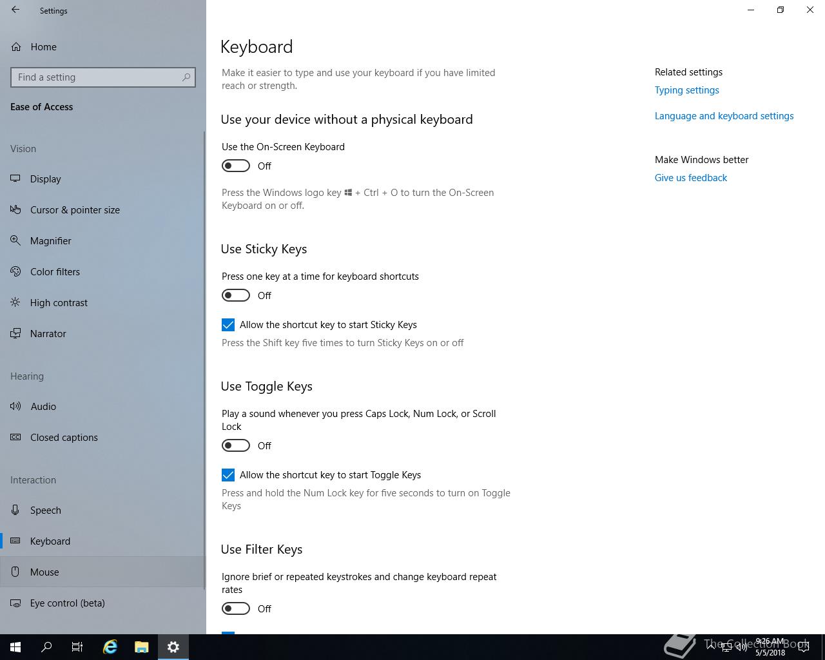The width and height of the screenshot is (825, 660).
Task: Uncheck shortcut key to start Sticky Keys
Action: click(x=228, y=325)
